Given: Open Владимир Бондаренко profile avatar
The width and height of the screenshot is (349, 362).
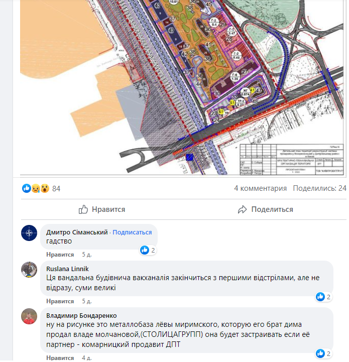Looking at the screenshot, I should (x=29, y=317).
